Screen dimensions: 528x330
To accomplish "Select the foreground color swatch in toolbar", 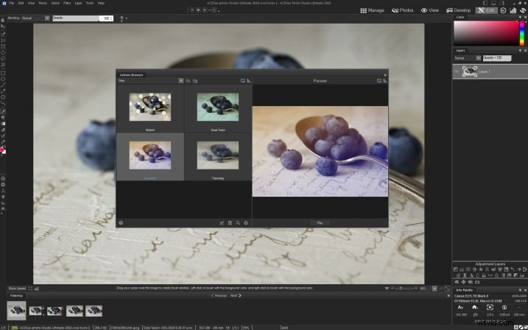I will click(2, 150).
